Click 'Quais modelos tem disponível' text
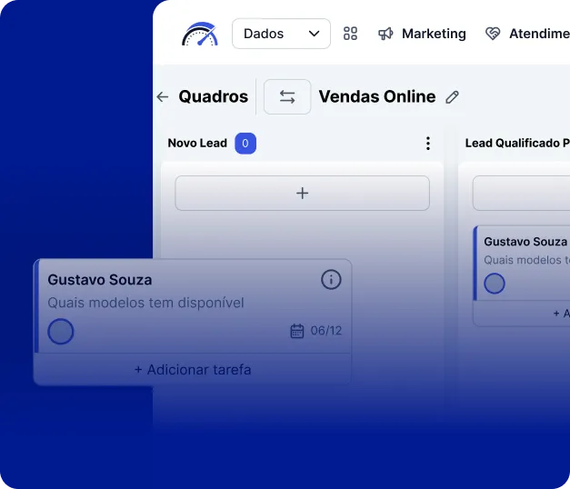This screenshot has width=570, height=489. [x=145, y=303]
